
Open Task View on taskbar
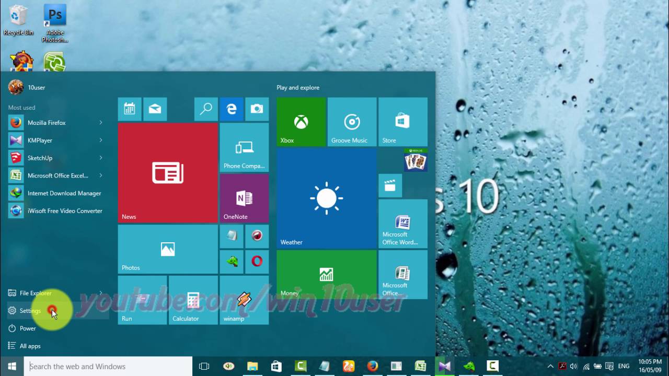[204, 366]
